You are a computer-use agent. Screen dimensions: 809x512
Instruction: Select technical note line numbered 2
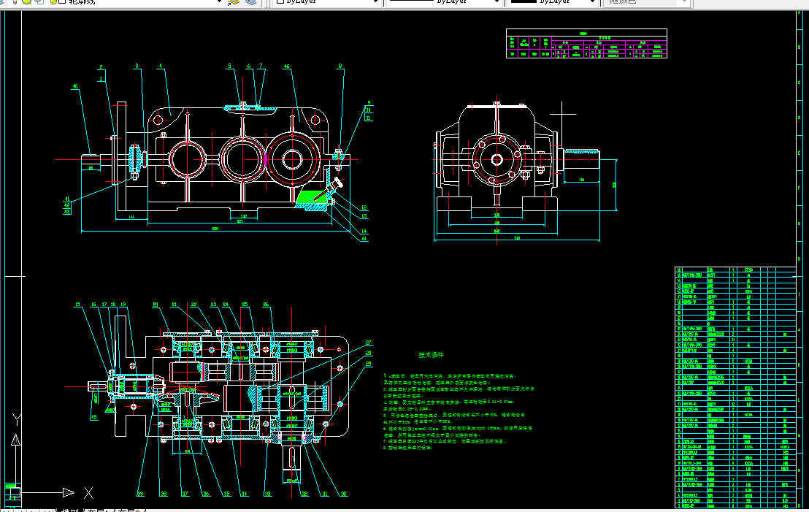click(436, 383)
